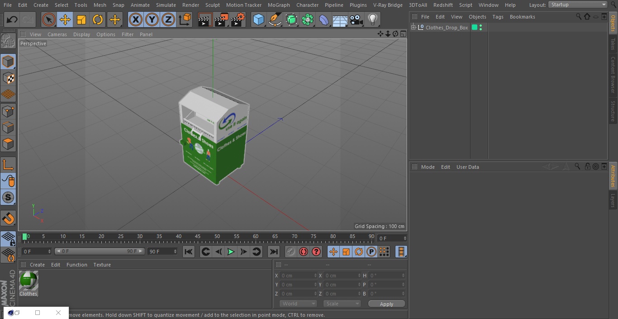Toggle Scale keyframe recording
618x319 pixels.
coord(346,252)
